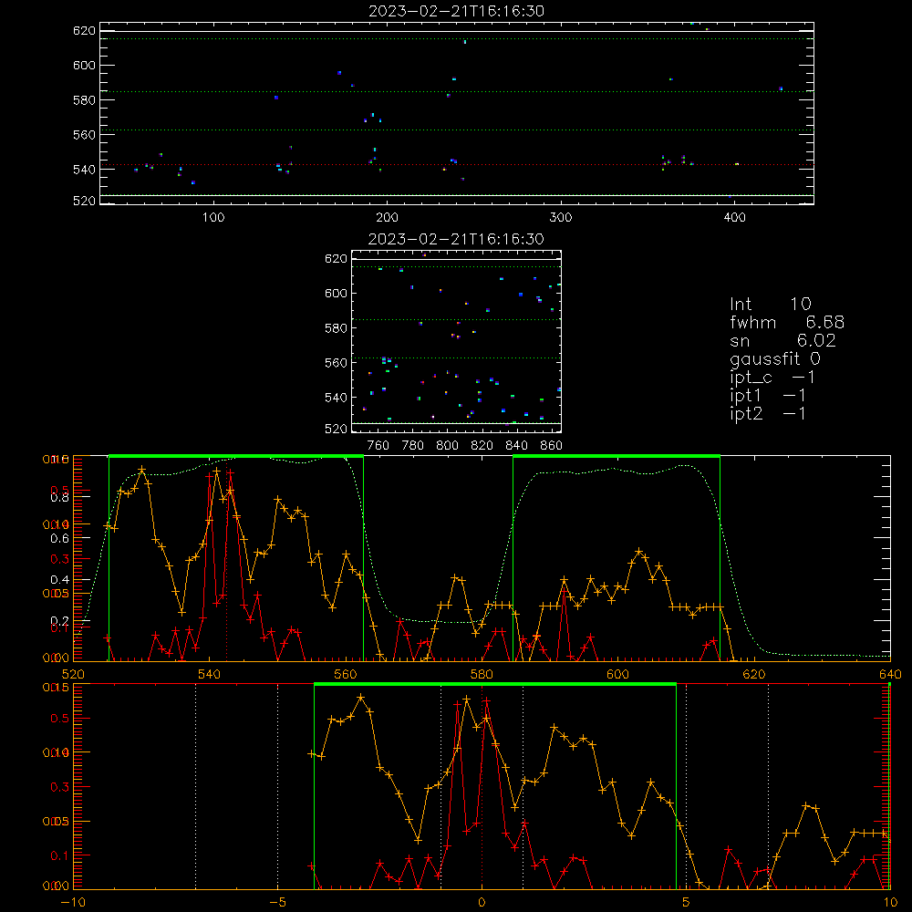Click the red dotted center marker at 0 in bottom plot

(482, 786)
